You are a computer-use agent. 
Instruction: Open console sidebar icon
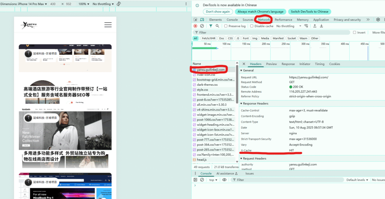pos(196,180)
